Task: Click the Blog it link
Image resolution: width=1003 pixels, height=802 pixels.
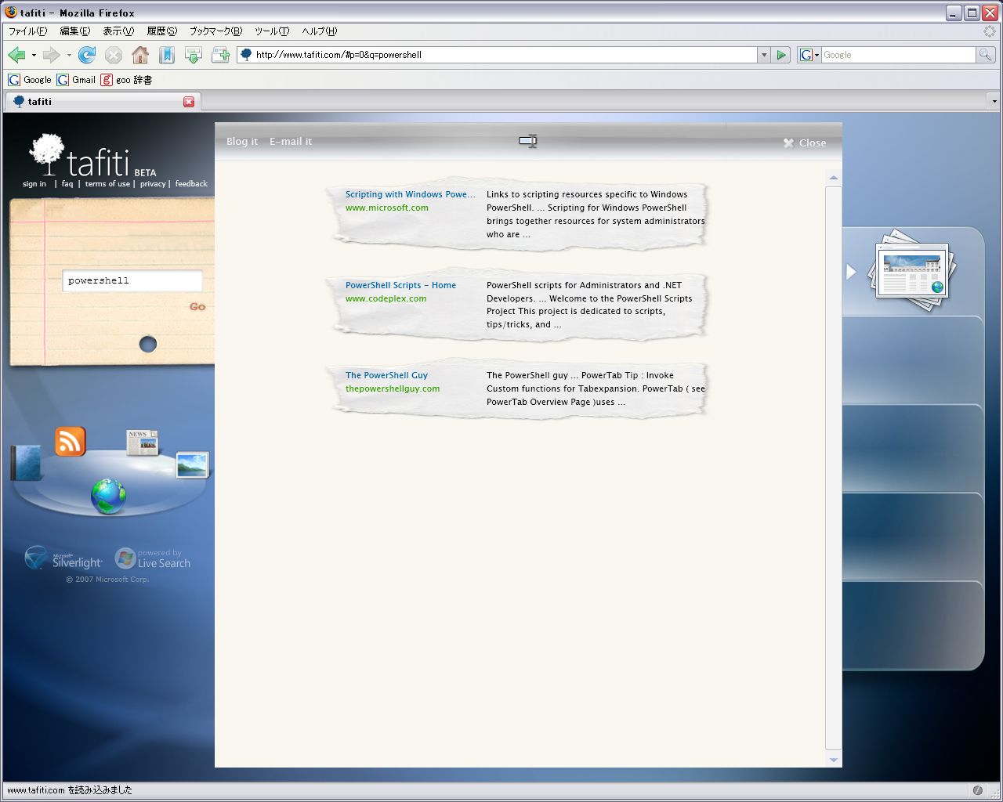Action: coord(242,142)
